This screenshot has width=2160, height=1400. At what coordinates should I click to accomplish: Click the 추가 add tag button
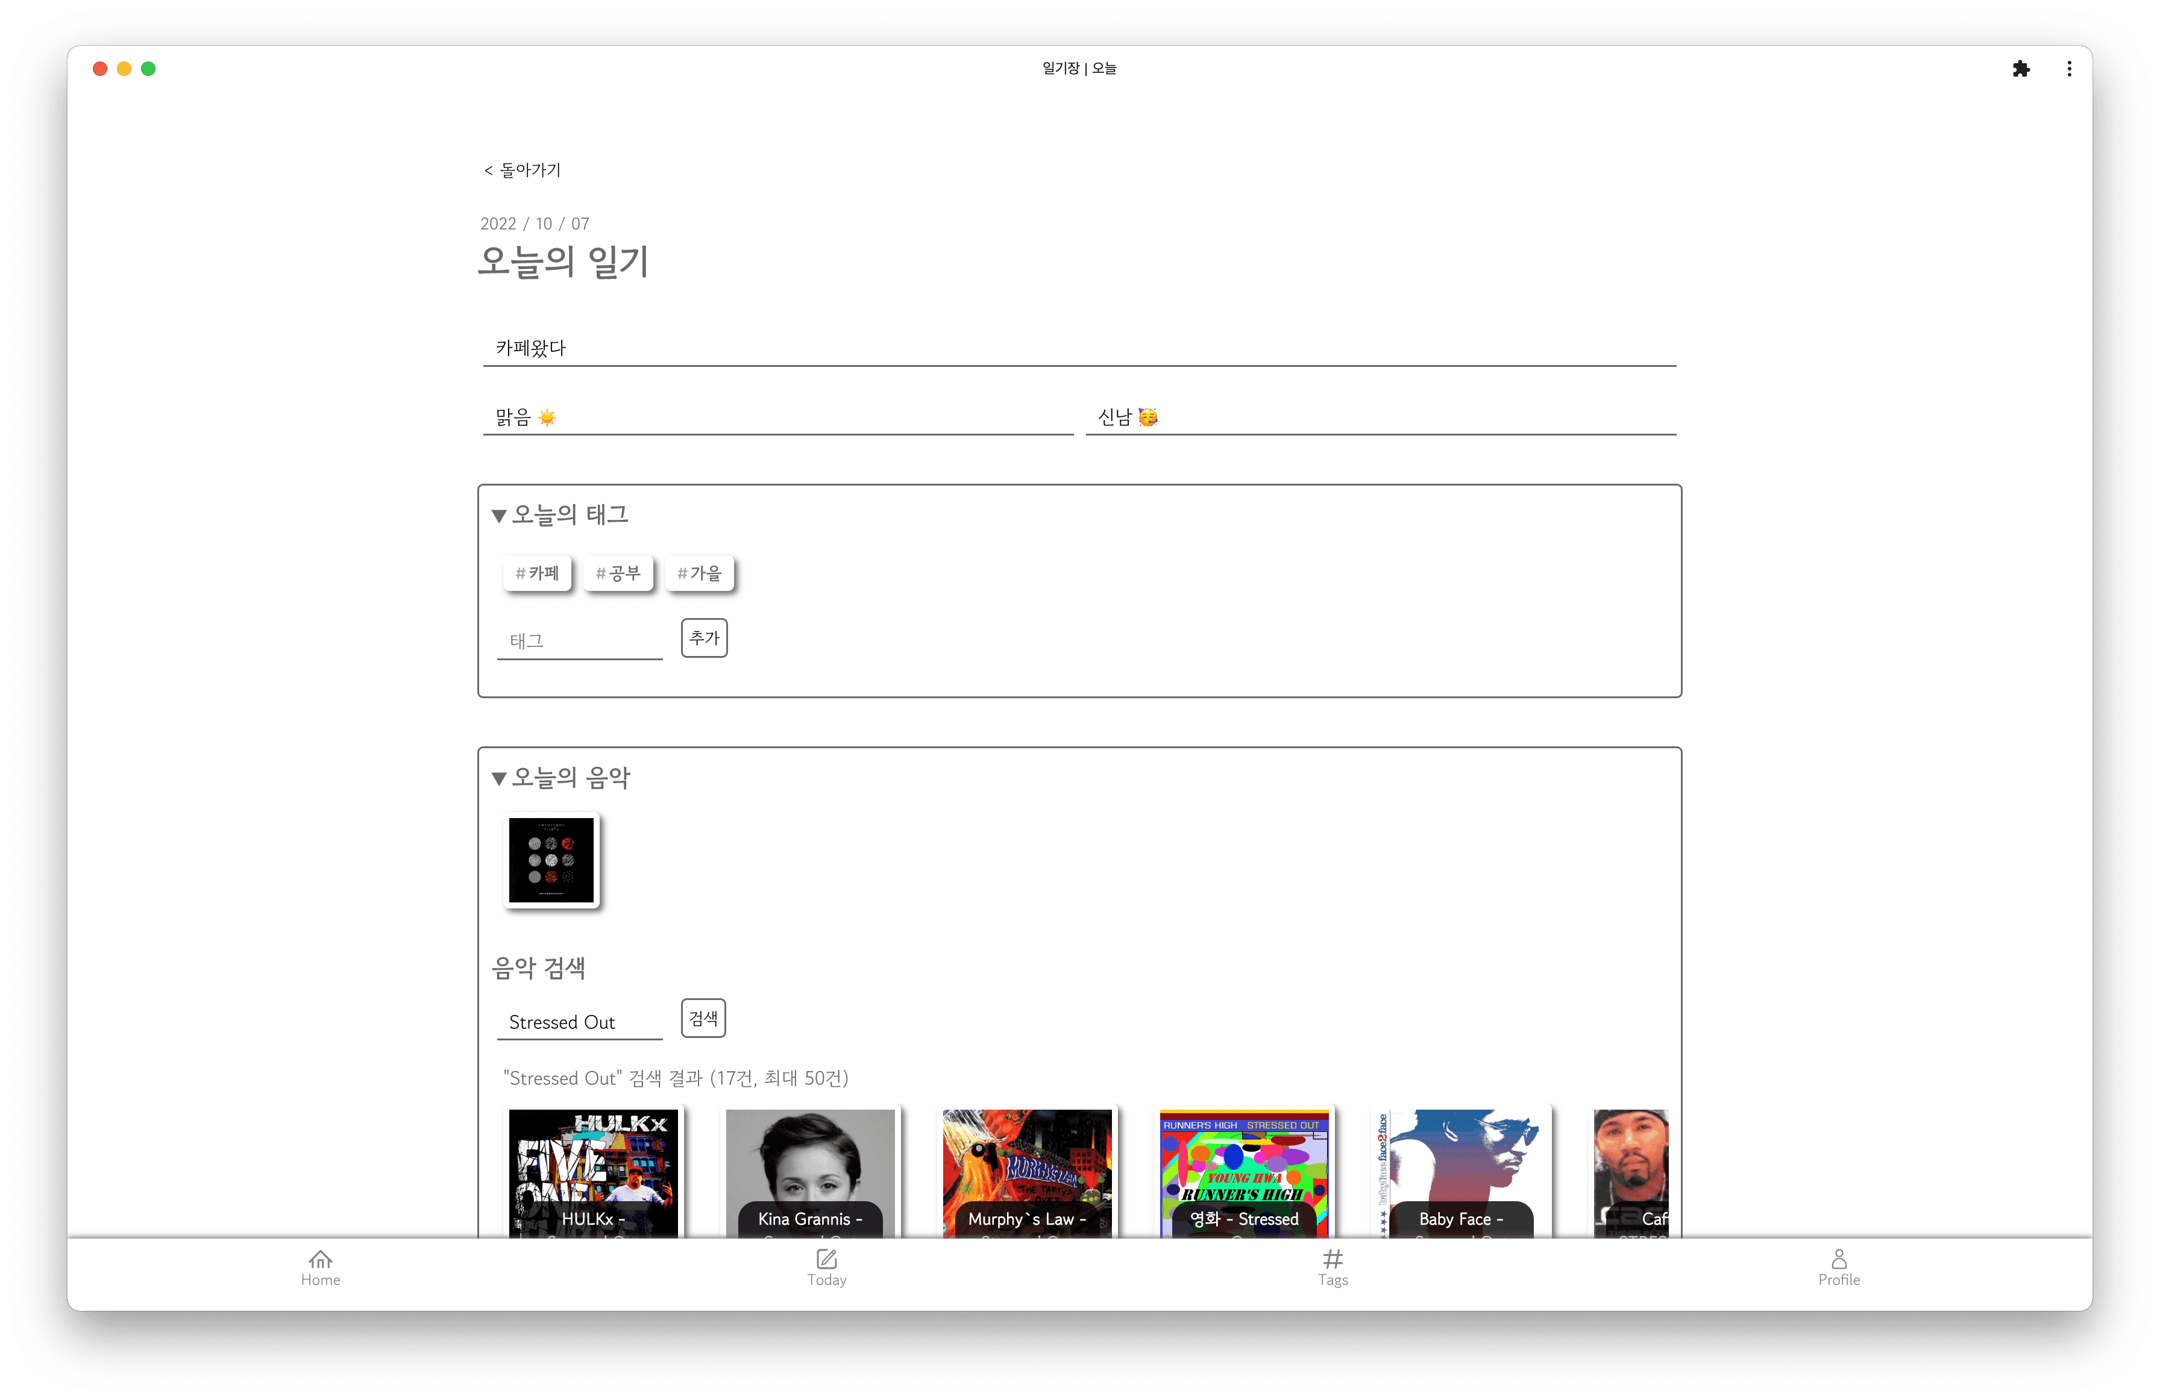point(705,638)
